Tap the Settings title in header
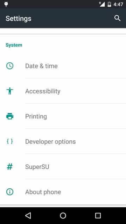The image size is (126, 224). tap(19, 19)
